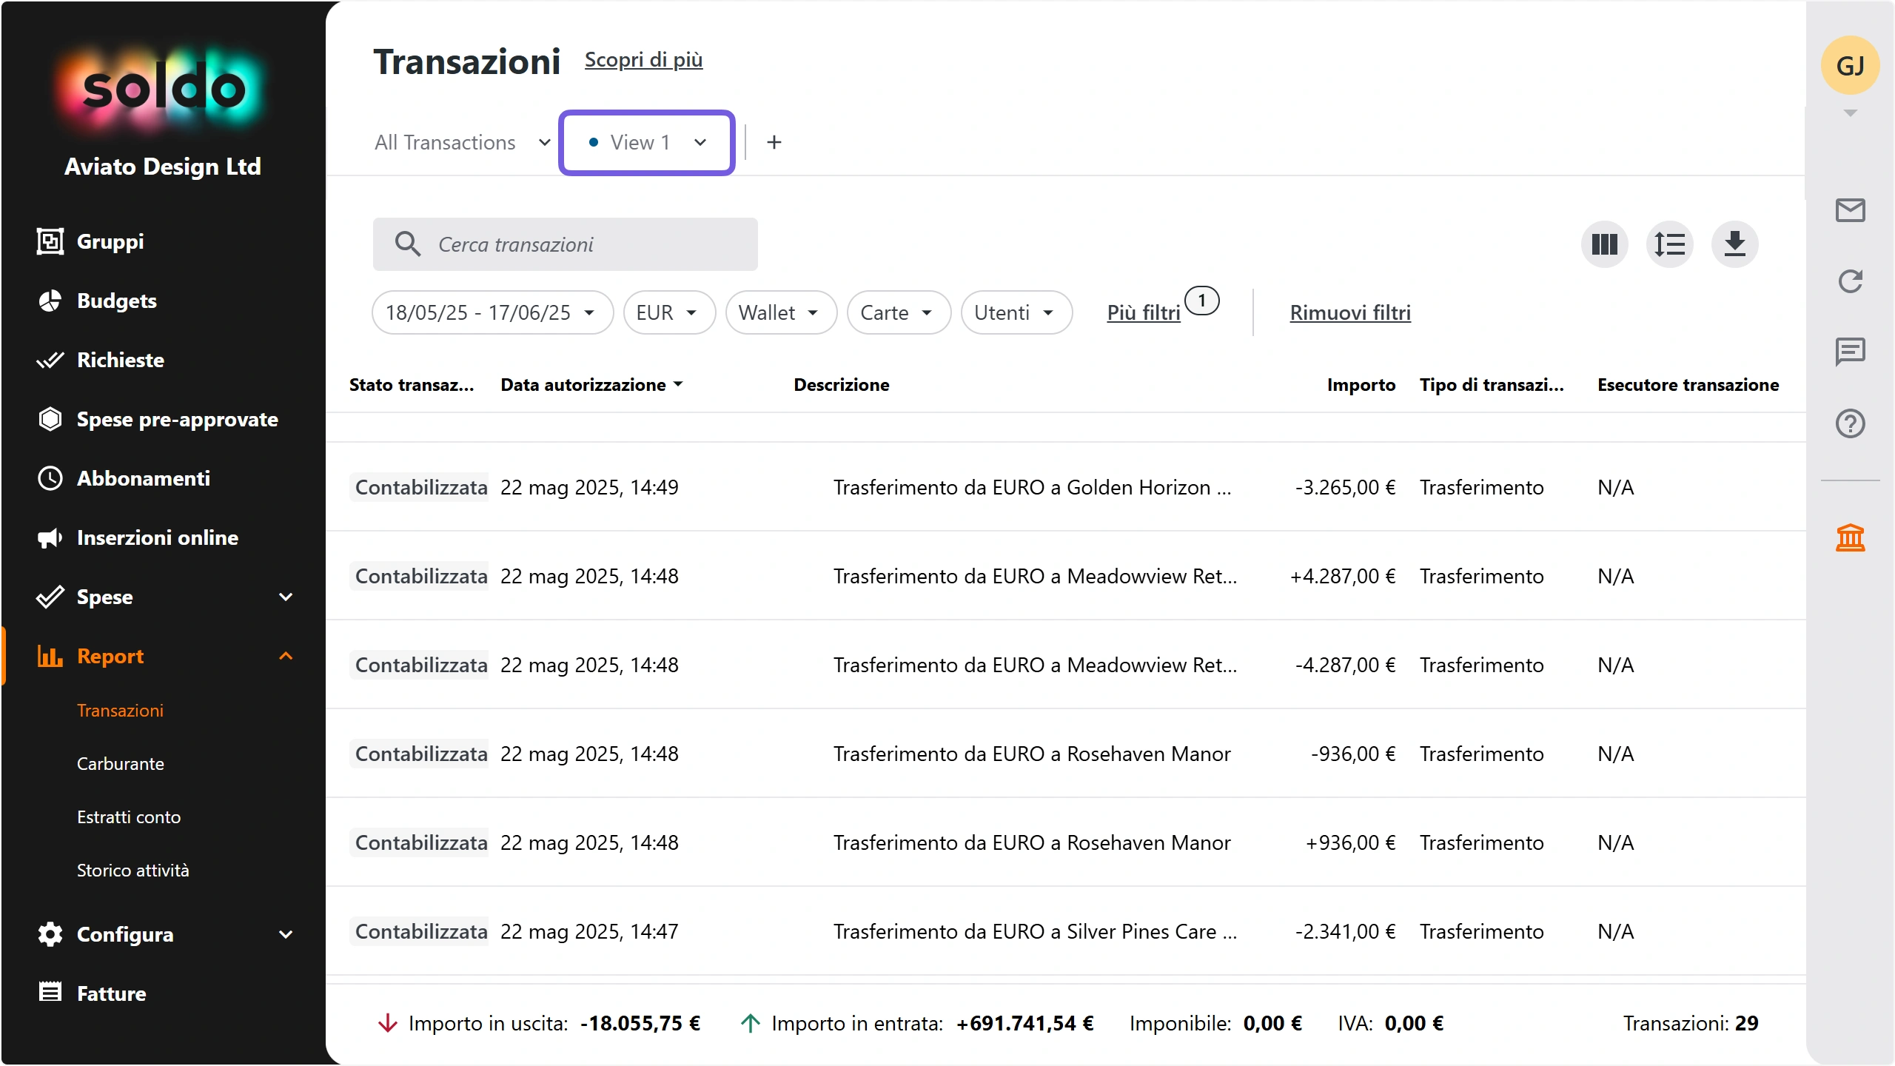Sort by Data autorizzazione column

pyautogui.click(x=591, y=385)
